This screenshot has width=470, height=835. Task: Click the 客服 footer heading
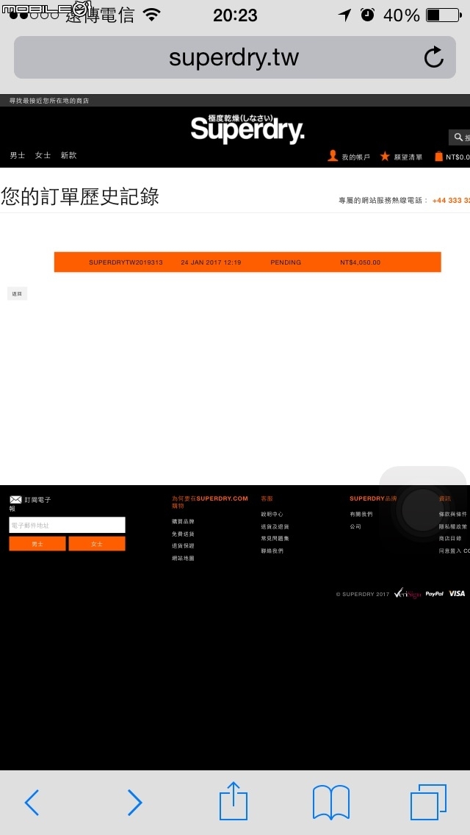(266, 499)
